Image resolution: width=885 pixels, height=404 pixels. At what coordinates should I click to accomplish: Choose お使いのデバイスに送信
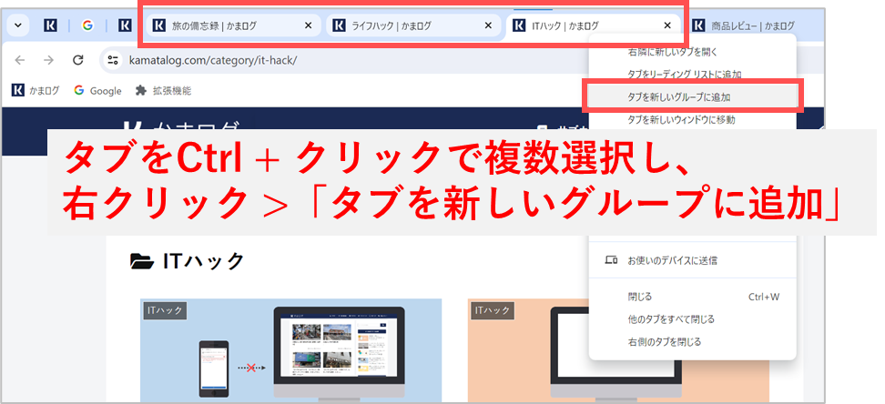[693, 260]
